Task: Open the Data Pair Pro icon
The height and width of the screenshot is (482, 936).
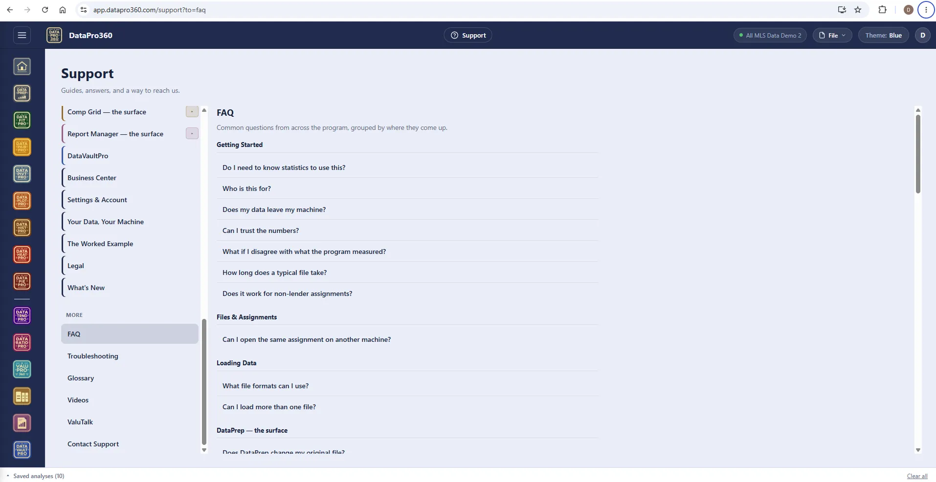Action: coord(22,147)
